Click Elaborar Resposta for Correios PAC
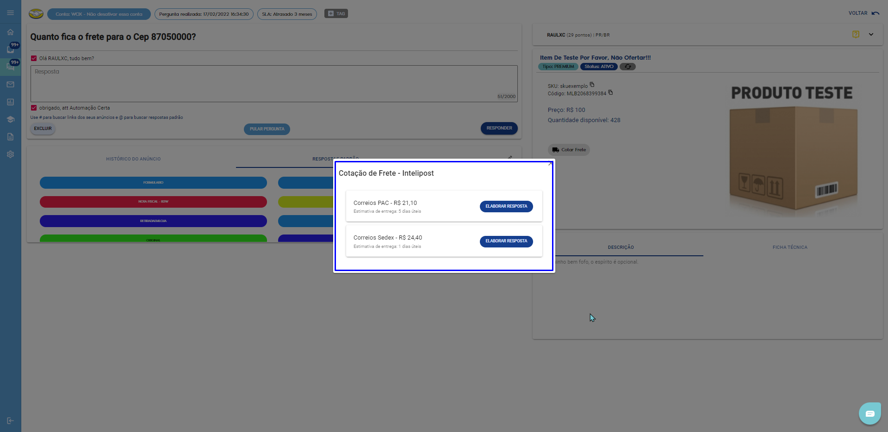Image resolution: width=888 pixels, height=432 pixels. [506, 206]
